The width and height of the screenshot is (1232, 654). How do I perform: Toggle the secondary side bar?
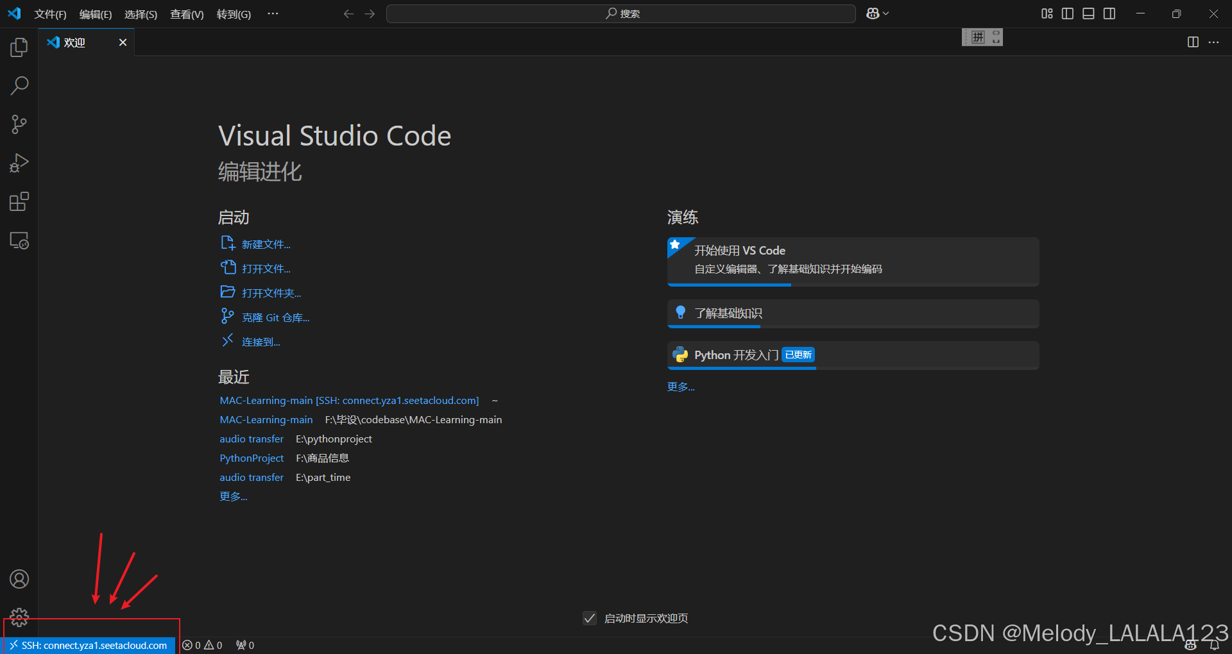click(1109, 13)
